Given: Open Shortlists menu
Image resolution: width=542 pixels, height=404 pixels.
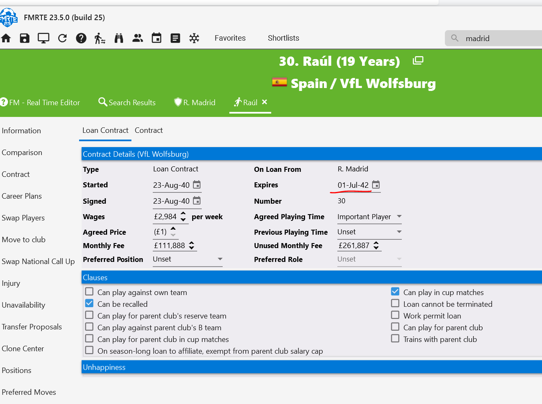Looking at the screenshot, I should [283, 38].
